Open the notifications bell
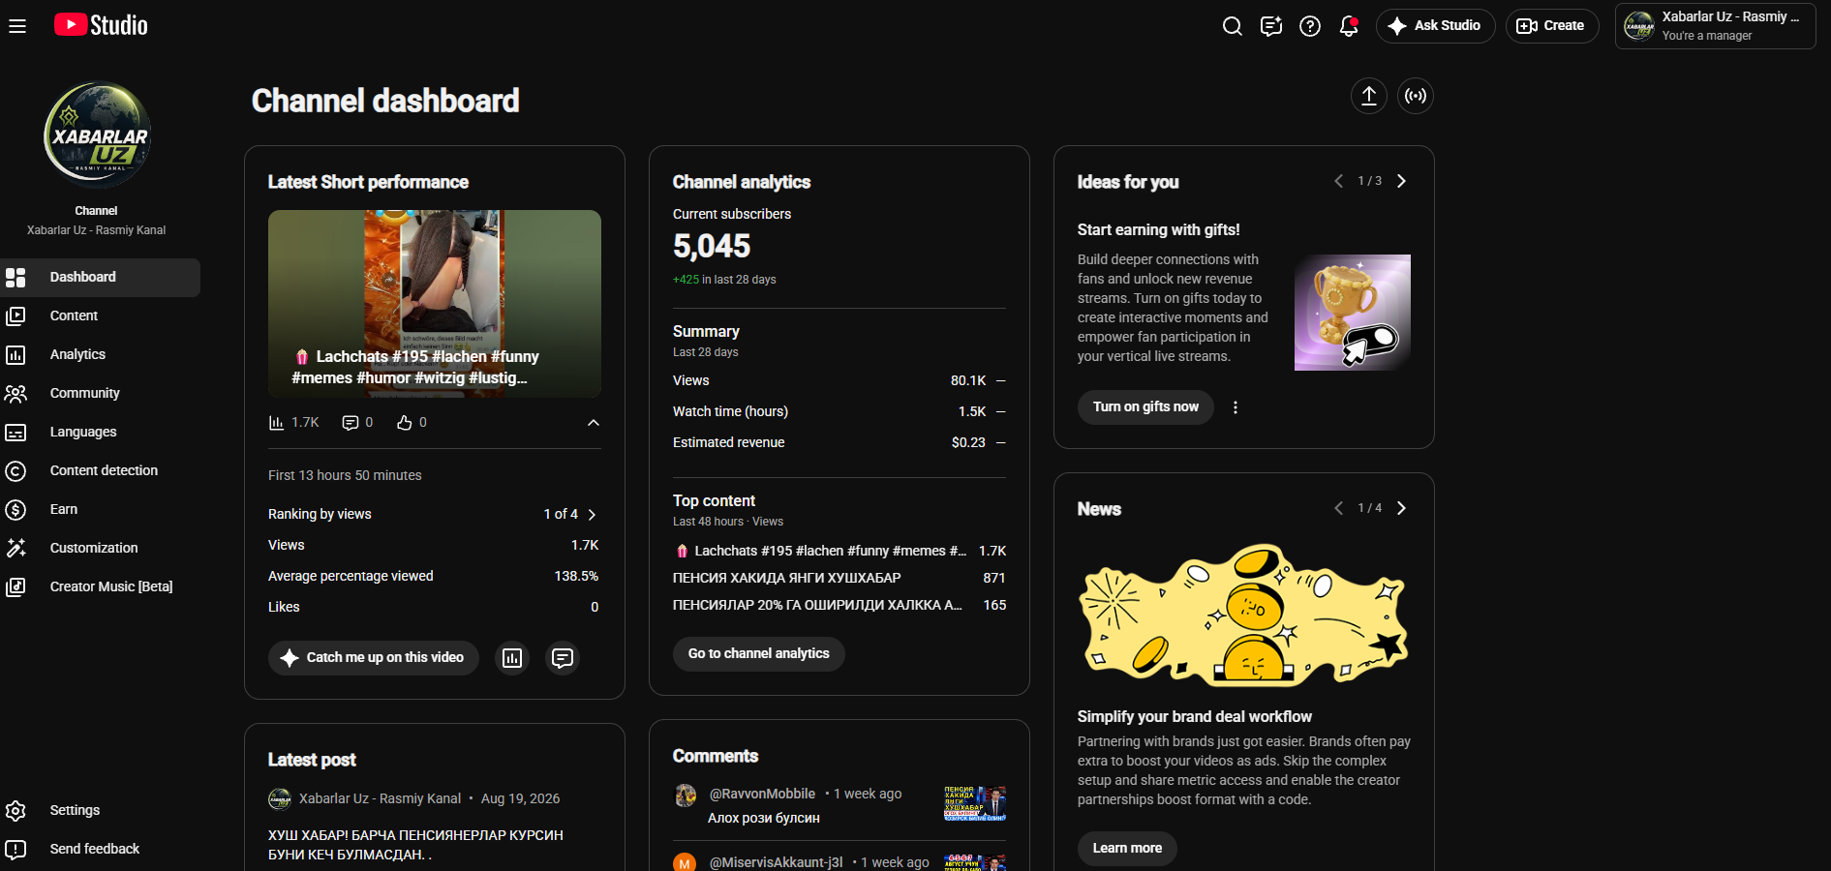 click(1349, 26)
